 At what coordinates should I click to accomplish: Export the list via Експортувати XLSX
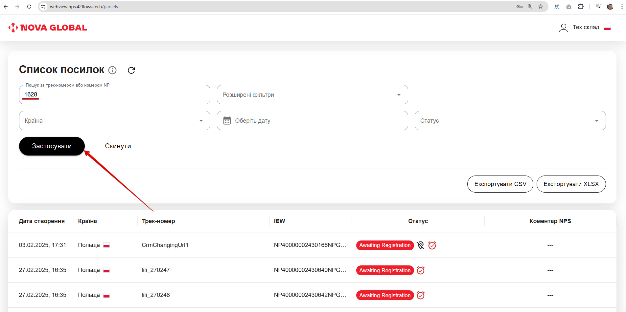click(x=571, y=184)
